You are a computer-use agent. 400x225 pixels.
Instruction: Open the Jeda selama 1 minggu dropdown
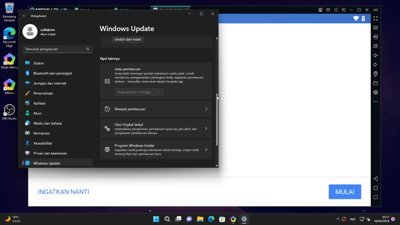point(139,92)
